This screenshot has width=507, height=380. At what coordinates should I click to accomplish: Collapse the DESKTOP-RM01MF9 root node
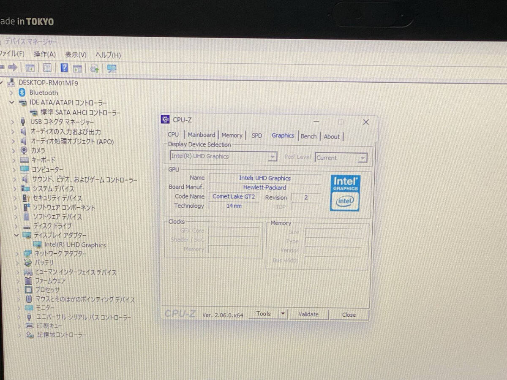2,83
